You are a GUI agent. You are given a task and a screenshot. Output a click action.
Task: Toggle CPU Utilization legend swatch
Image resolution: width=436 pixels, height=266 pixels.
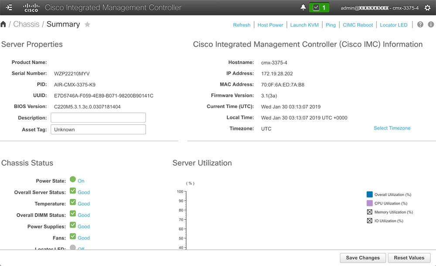[x=370, y=203]
